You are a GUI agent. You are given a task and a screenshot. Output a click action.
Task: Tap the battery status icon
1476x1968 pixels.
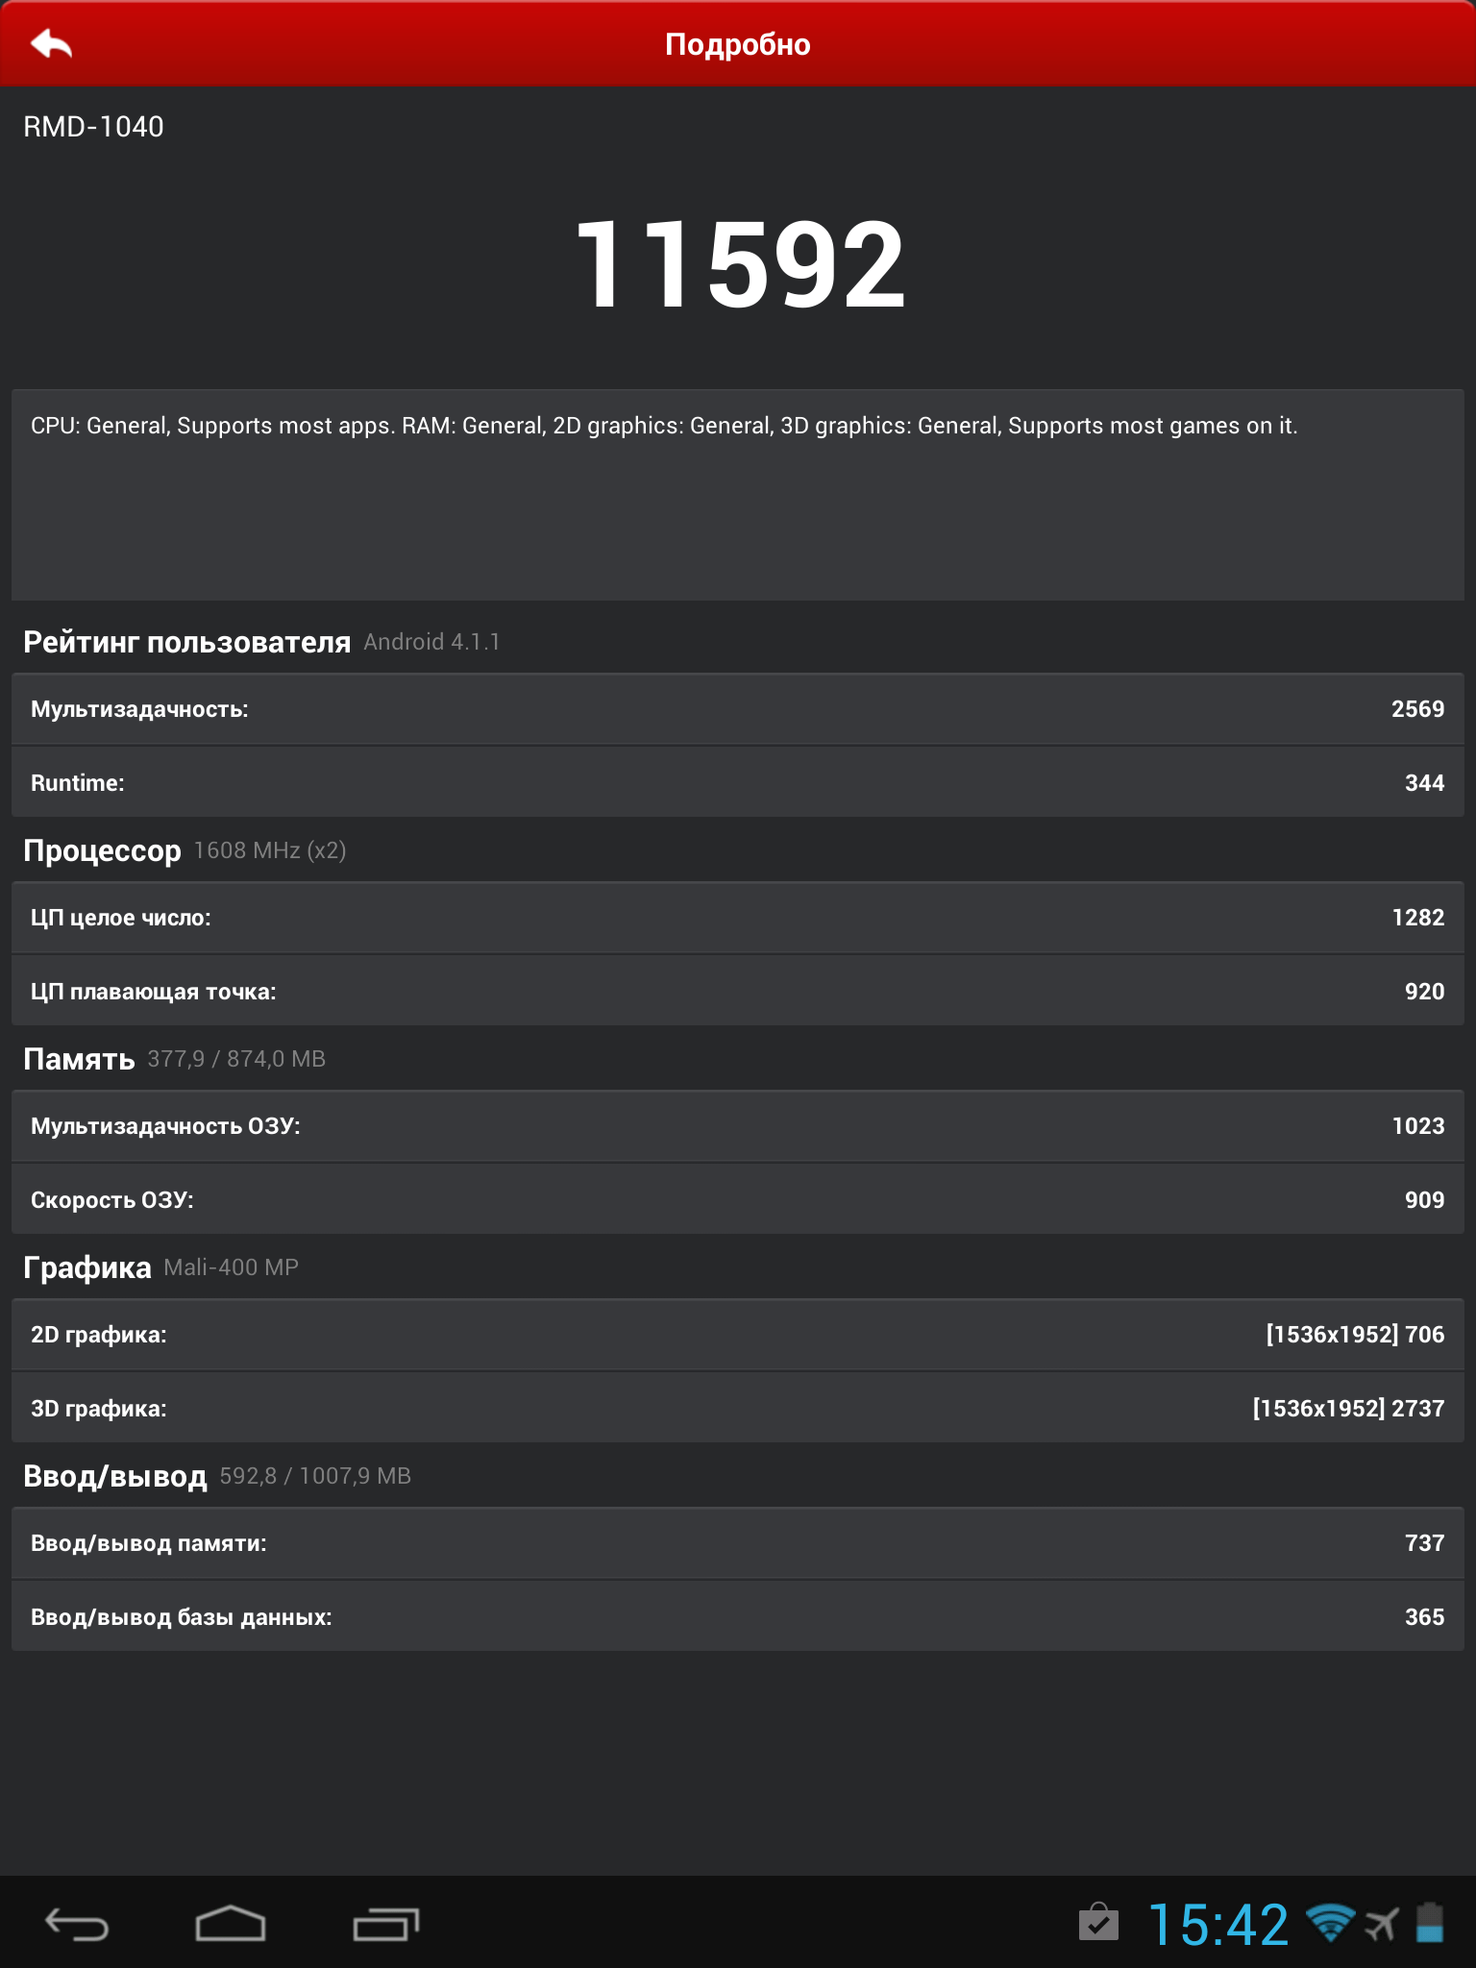(1431, 1923)
